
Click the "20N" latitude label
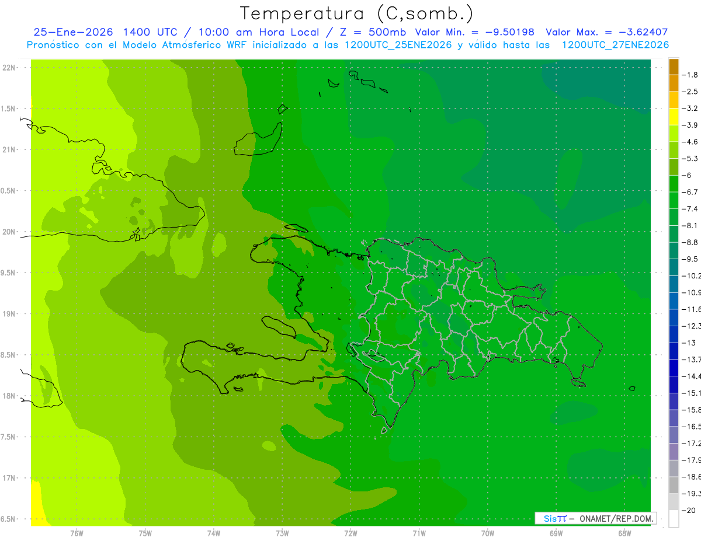click(8, 232)
